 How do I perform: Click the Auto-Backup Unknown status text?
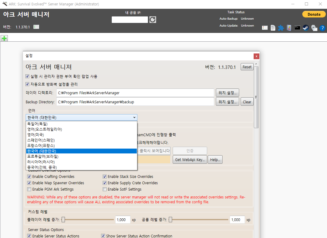[247, 18]
